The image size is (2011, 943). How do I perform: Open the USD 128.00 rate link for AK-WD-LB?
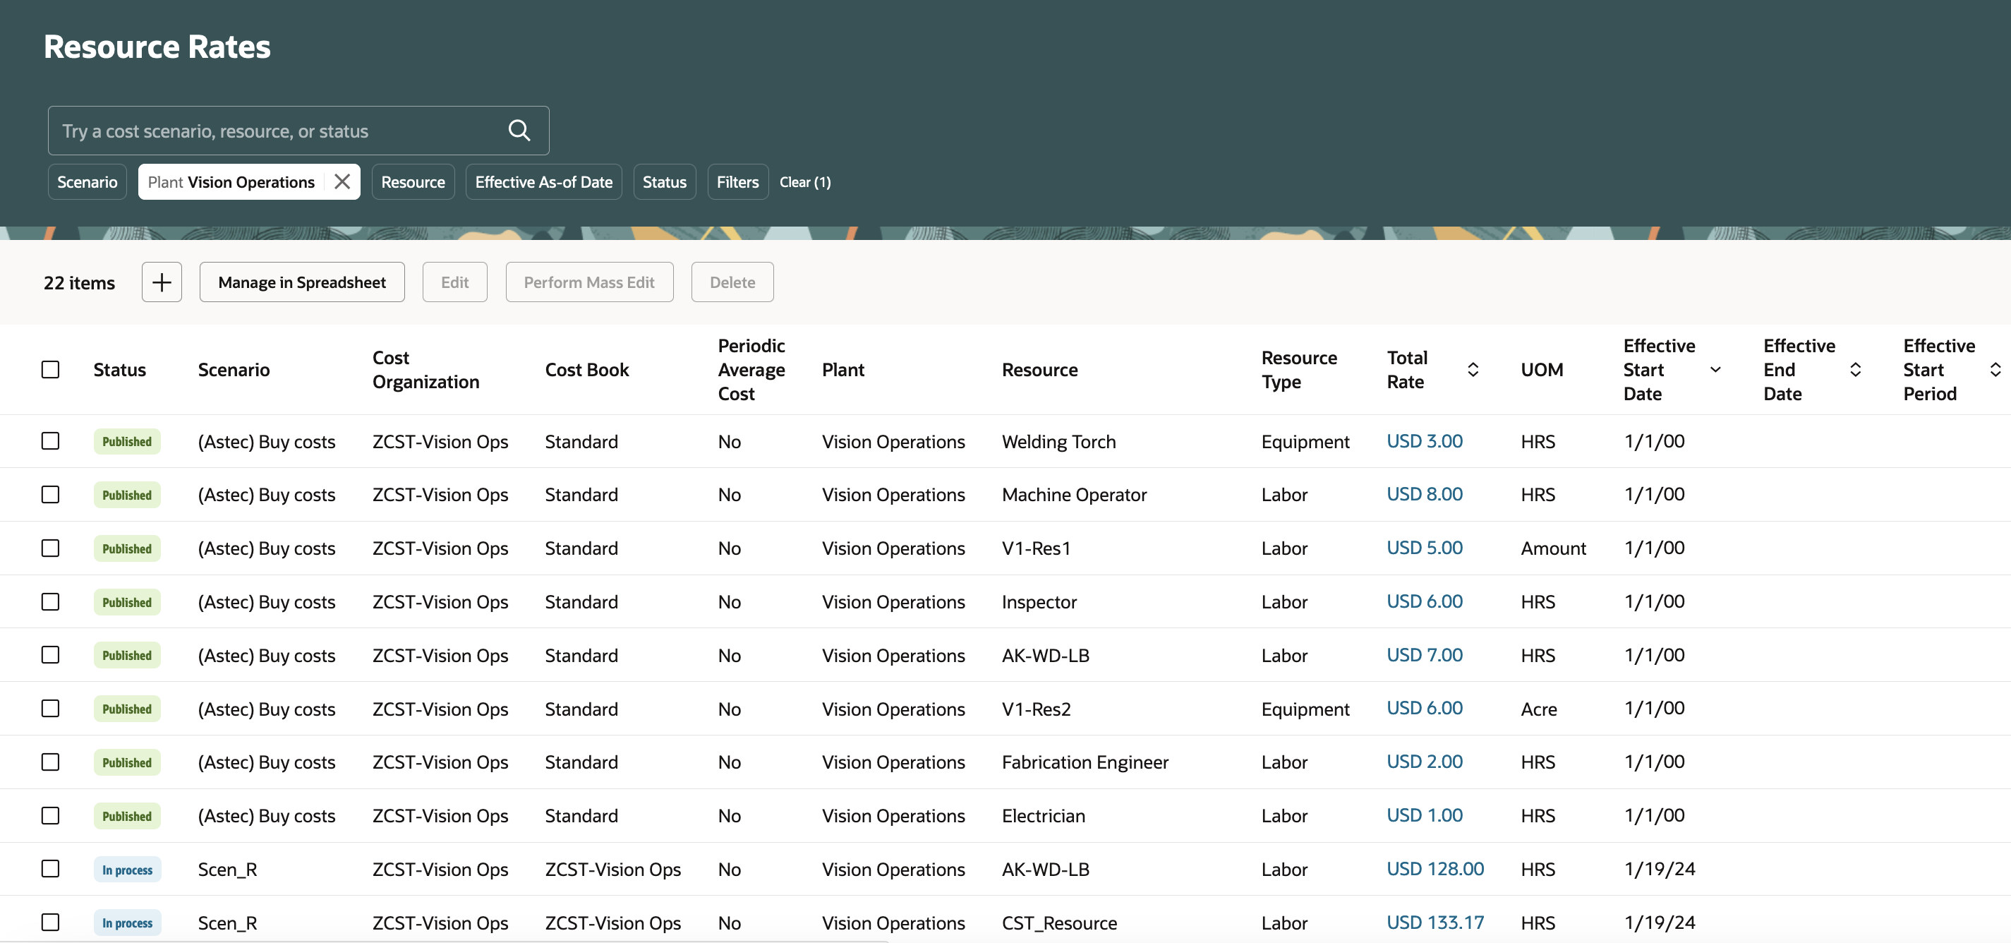[1435, 868]
